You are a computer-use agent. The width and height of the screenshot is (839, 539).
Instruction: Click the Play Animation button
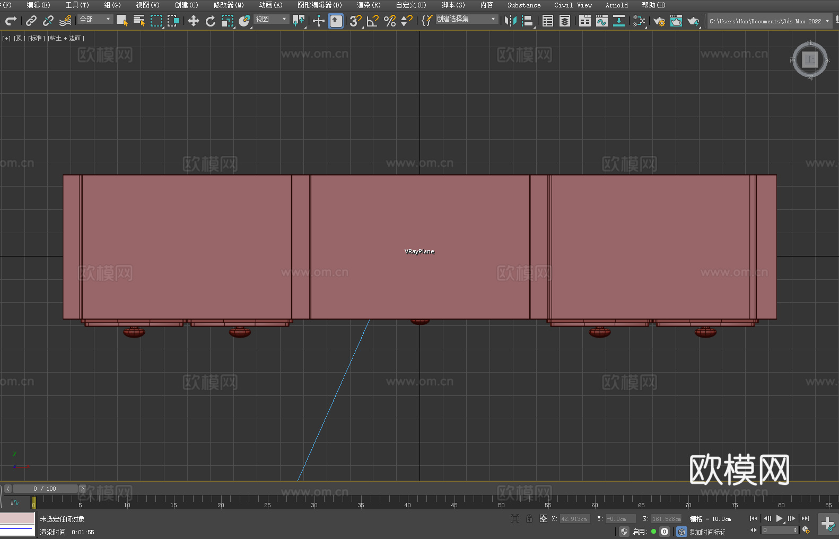click(x=779, y=518)
